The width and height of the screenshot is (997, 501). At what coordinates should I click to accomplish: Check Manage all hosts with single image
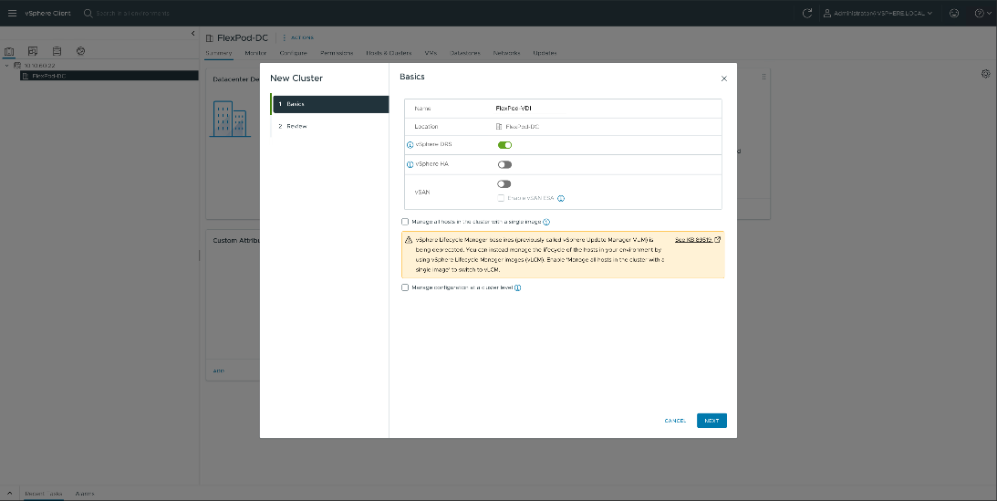tap(405, 222)
